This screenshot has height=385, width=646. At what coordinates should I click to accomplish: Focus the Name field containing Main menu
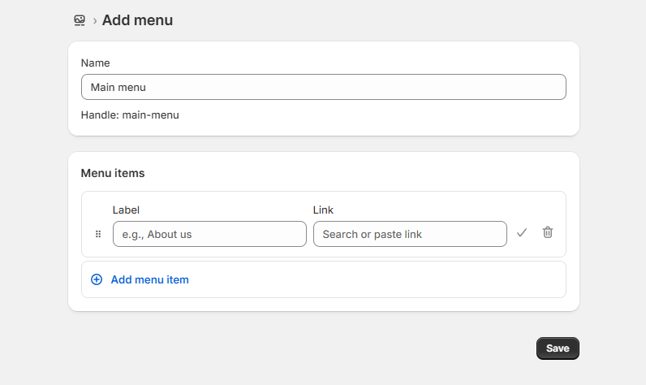click(x=324, y=87)
